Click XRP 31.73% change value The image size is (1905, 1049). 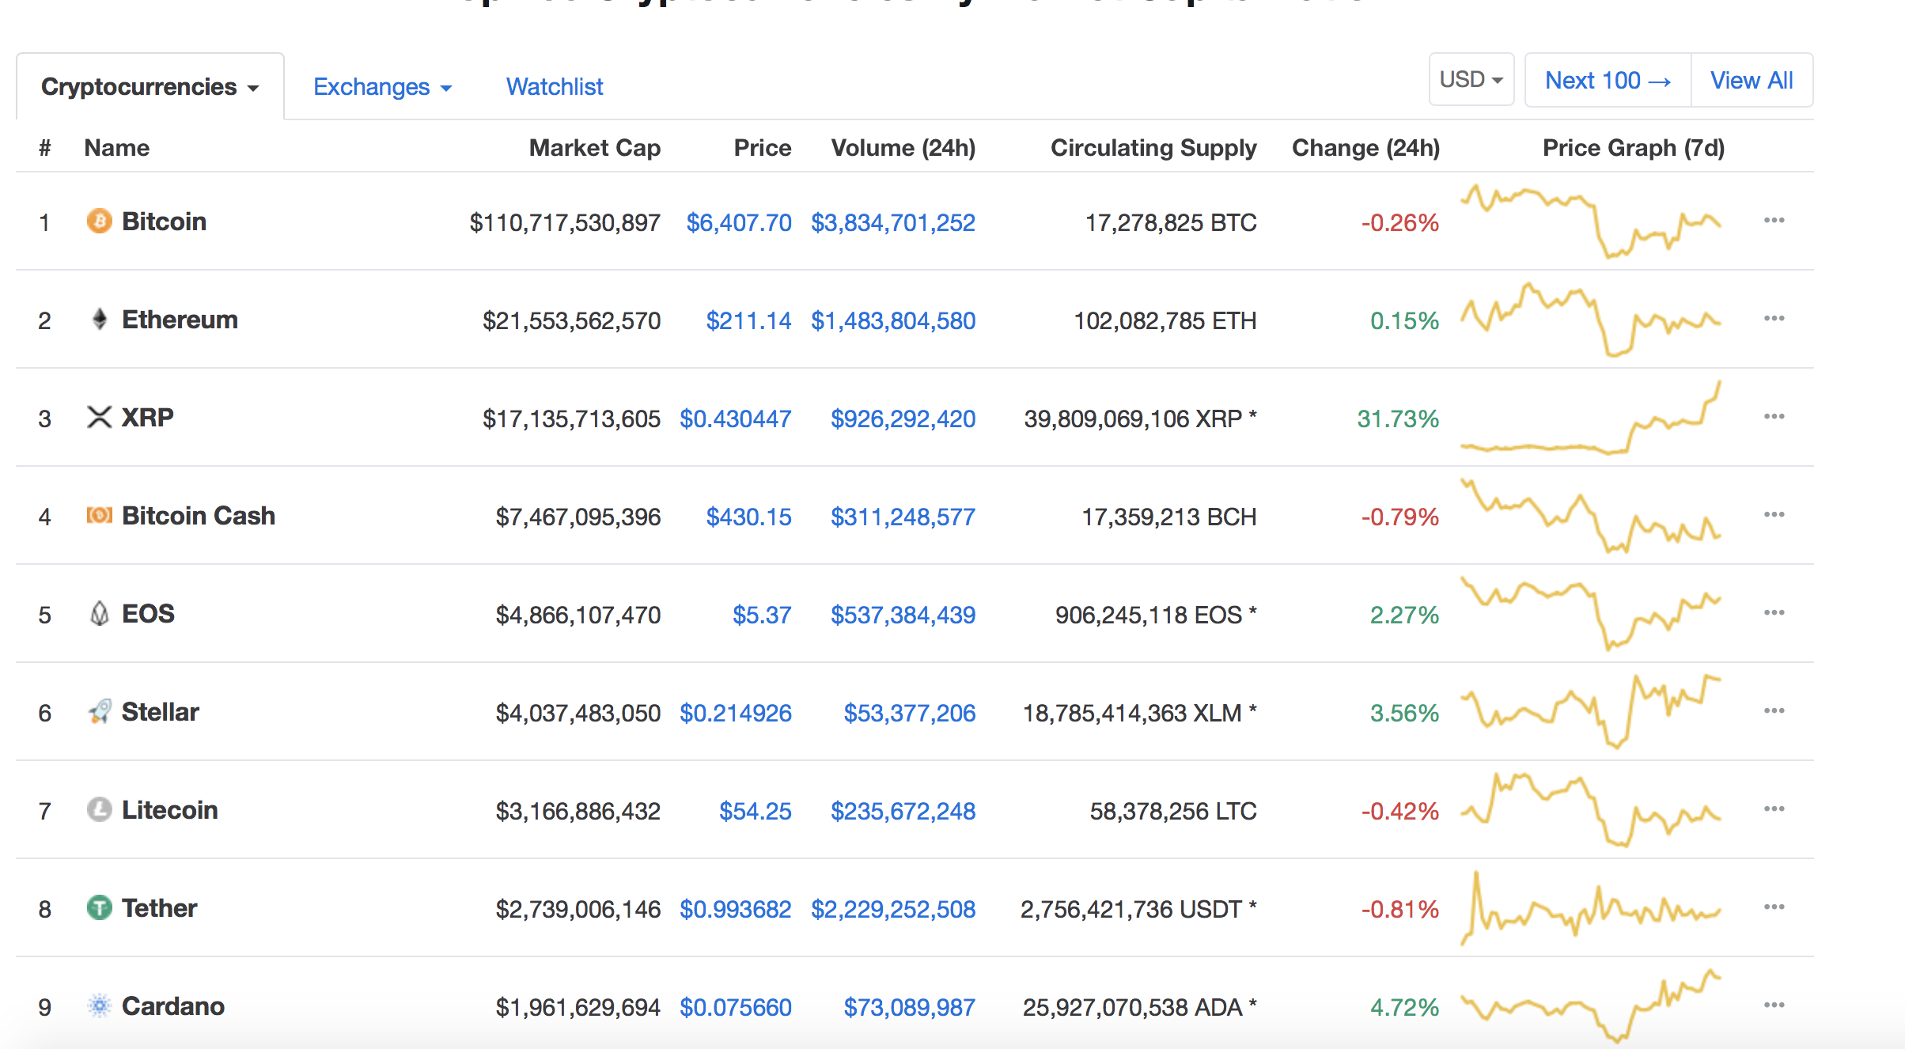point(1398,418)
